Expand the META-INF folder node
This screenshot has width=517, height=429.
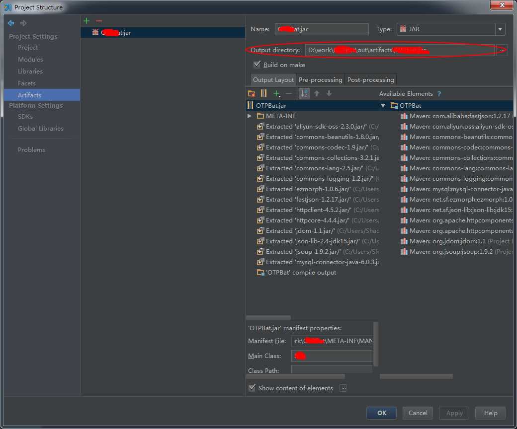pos(250,116)
